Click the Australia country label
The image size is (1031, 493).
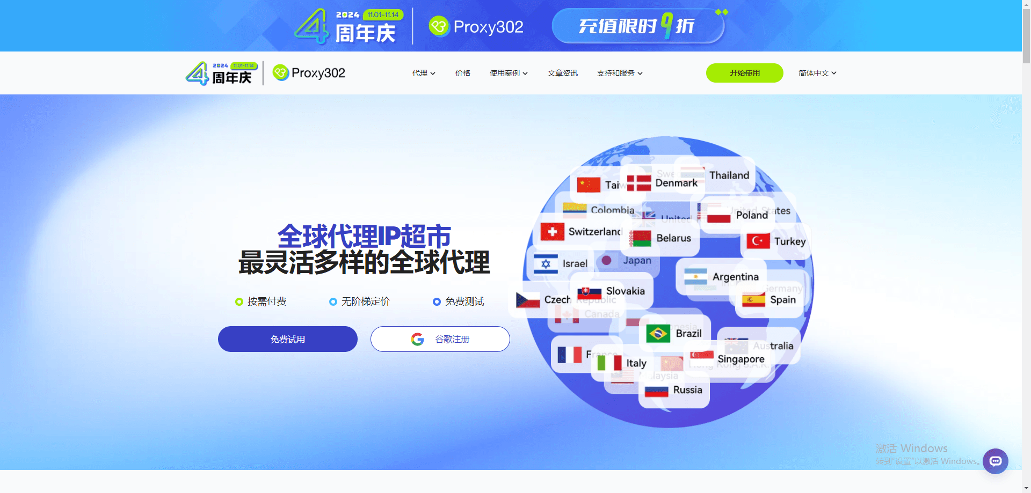coord(773,346)
